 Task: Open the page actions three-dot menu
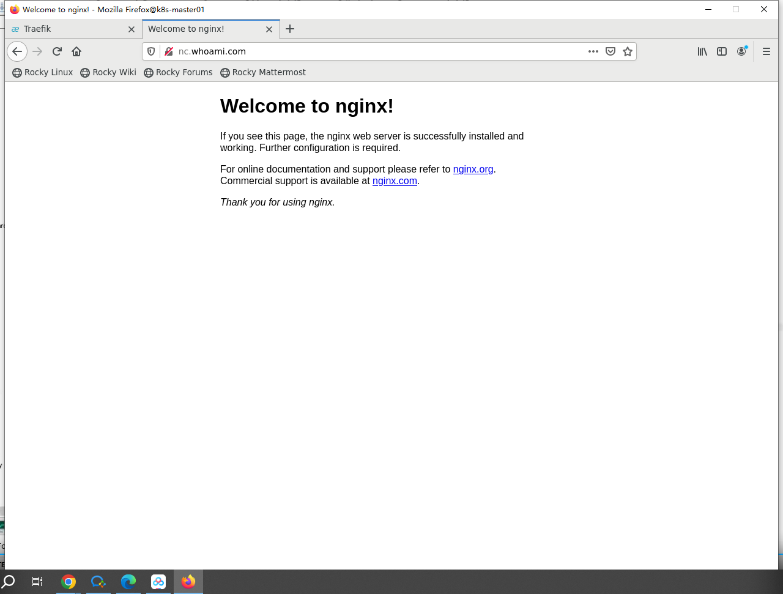point(593,51)
